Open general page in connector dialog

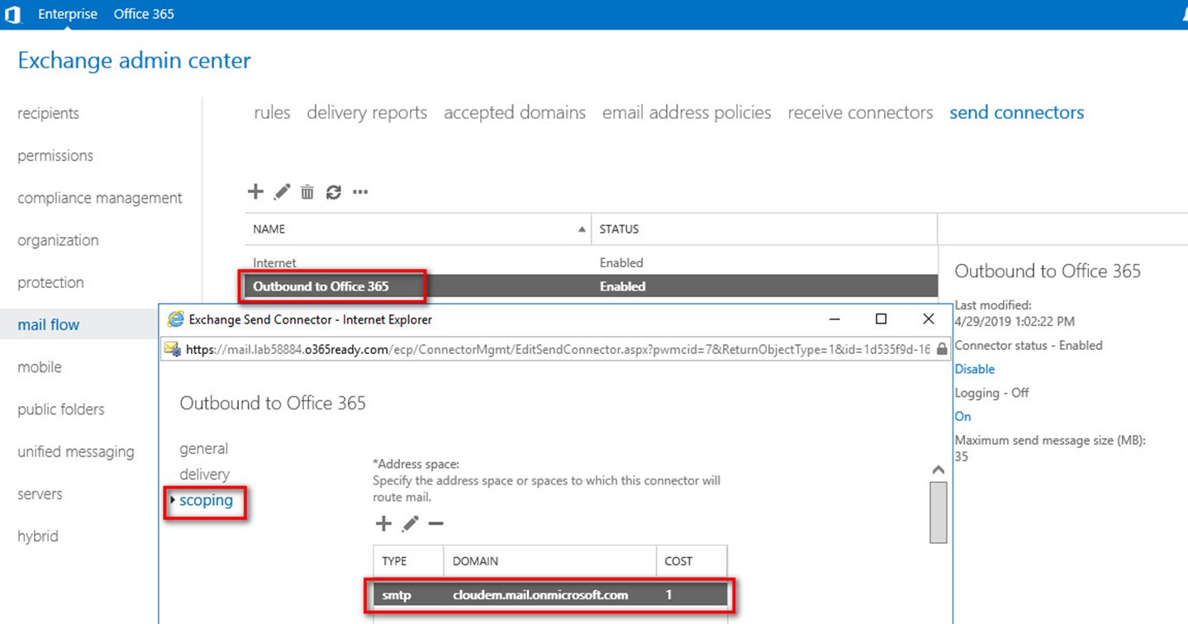click(204, 449)
